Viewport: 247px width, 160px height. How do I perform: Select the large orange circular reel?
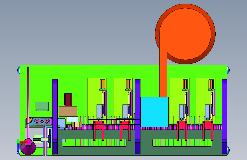pyautogui.click(x=185, y=34)
